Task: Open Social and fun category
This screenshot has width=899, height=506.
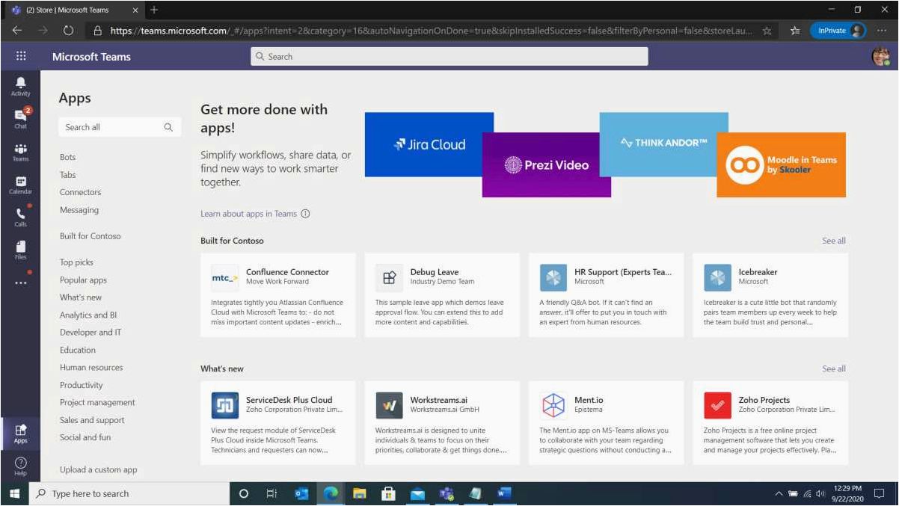Action: coord(85,437)
